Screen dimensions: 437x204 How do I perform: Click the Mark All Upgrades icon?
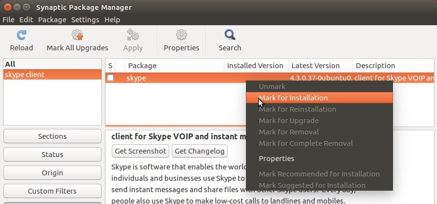click(77, 35)
